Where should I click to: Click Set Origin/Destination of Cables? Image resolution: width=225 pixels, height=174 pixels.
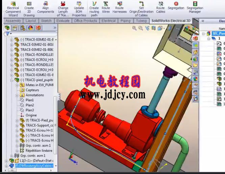141,9
